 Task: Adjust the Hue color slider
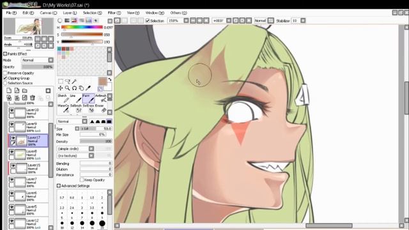pyautogui.click(x=82, y=27)
